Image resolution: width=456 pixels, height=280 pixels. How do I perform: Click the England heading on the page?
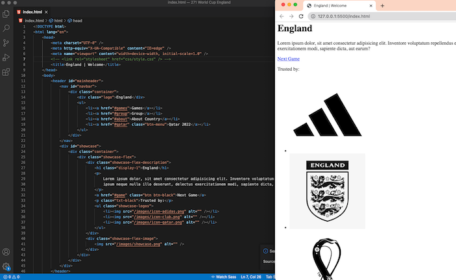coord(294,29)
